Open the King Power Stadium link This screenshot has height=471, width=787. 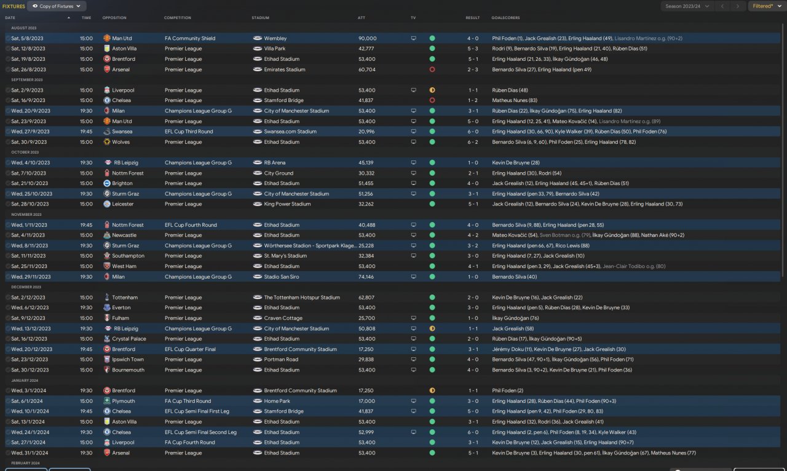point(288,204)
